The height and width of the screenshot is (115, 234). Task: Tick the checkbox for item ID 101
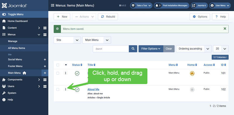pos(58,73)
